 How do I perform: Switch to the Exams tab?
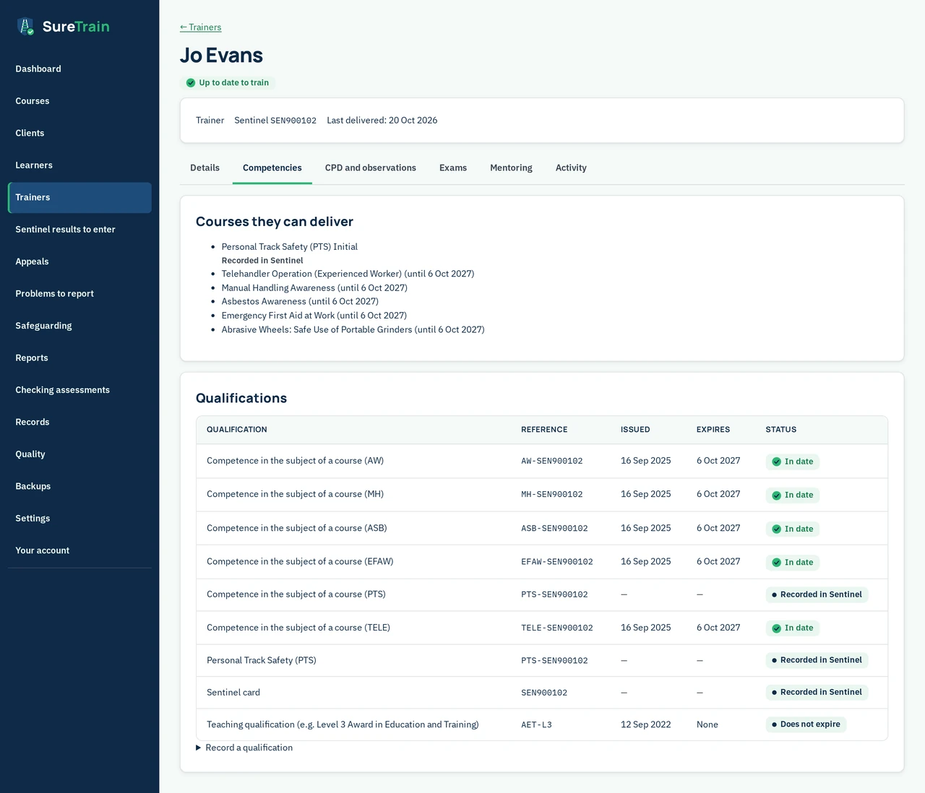pyautogui.click(x=453, y=168)
